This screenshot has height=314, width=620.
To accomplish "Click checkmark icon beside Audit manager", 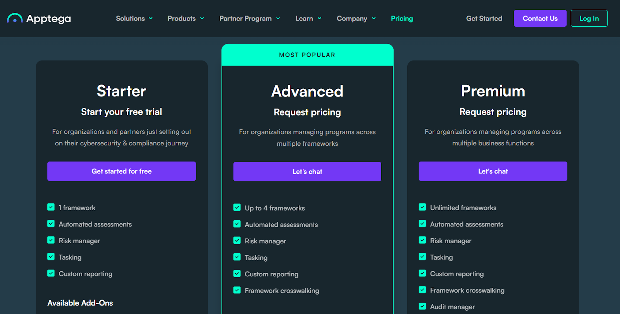I will pos(422,306).
